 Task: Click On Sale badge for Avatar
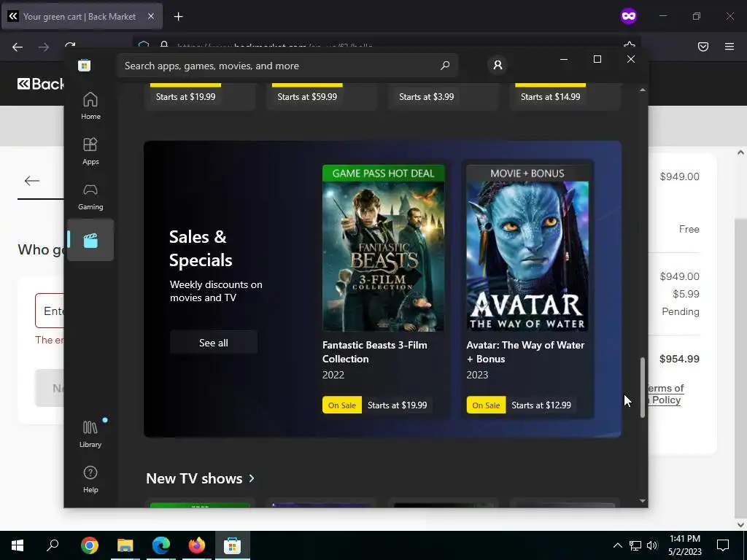pos(486,405)
